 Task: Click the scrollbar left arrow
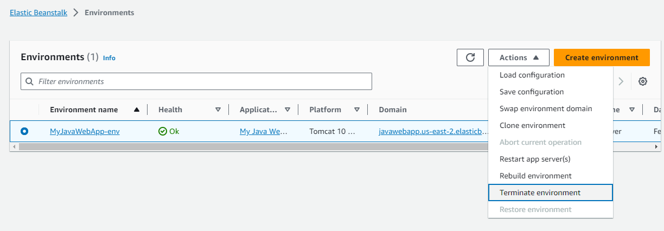pyautogui.click(x=14, y=147)
